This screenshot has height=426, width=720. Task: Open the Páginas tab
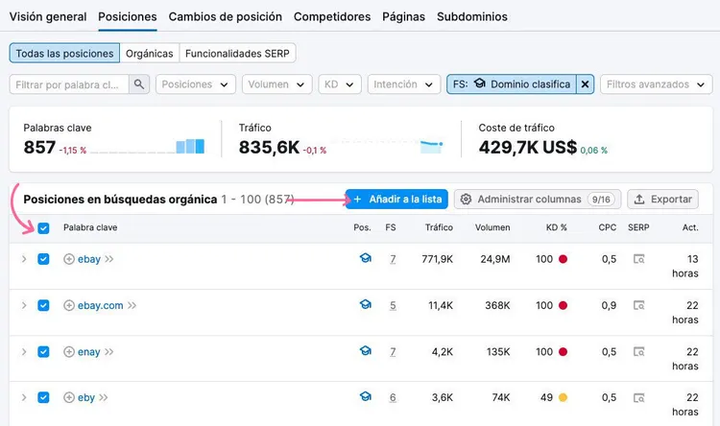(x=403, y=16)
